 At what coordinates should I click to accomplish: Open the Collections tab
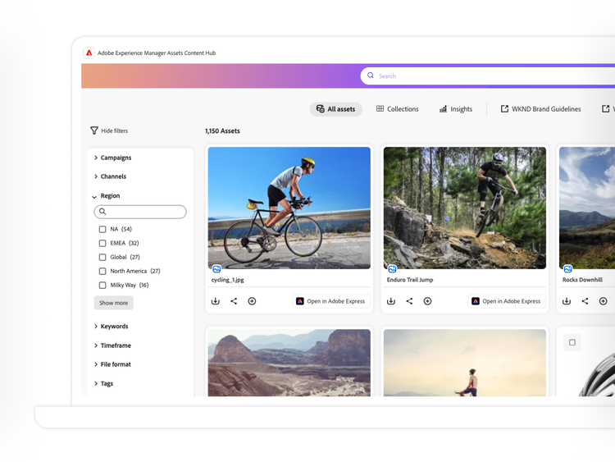tap(398, 109)
